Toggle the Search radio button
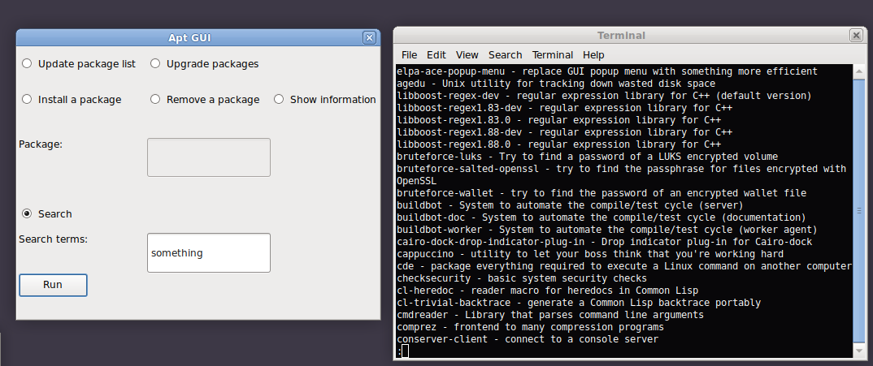This screenshot has height=366, width=873. coord(28,213)
